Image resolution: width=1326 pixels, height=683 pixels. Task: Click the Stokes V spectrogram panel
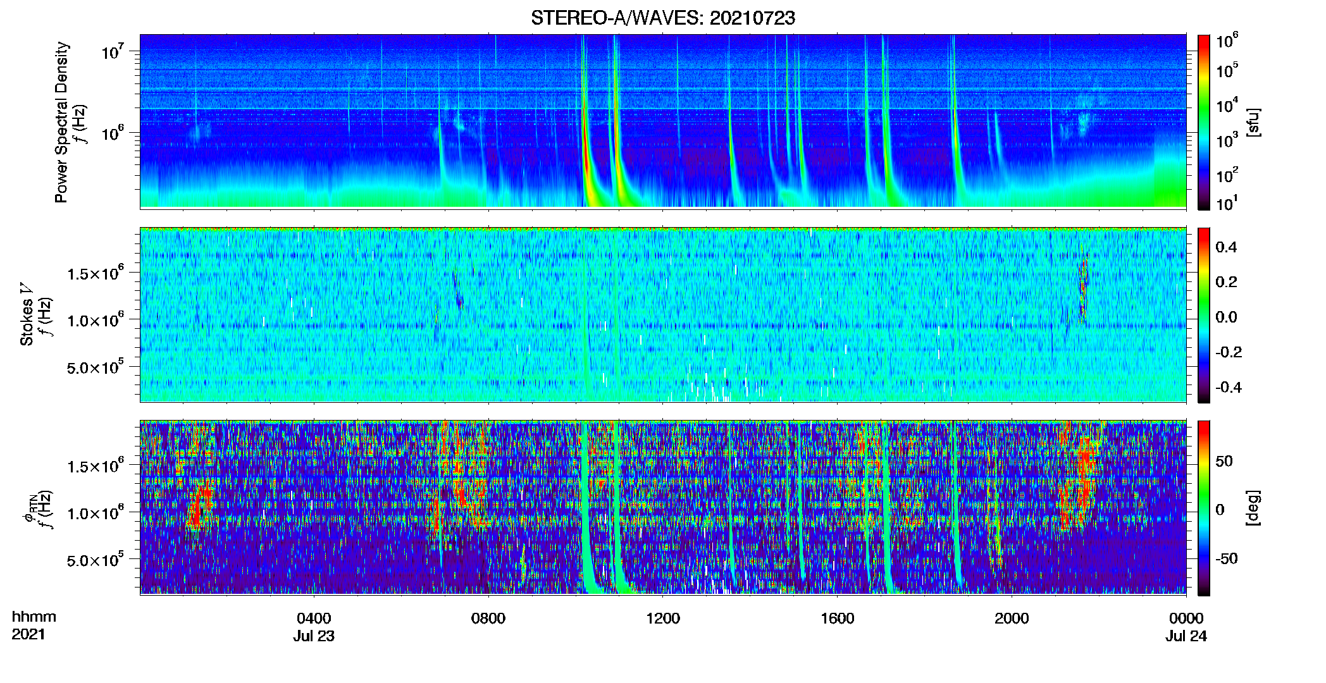[x=663, y=315]
